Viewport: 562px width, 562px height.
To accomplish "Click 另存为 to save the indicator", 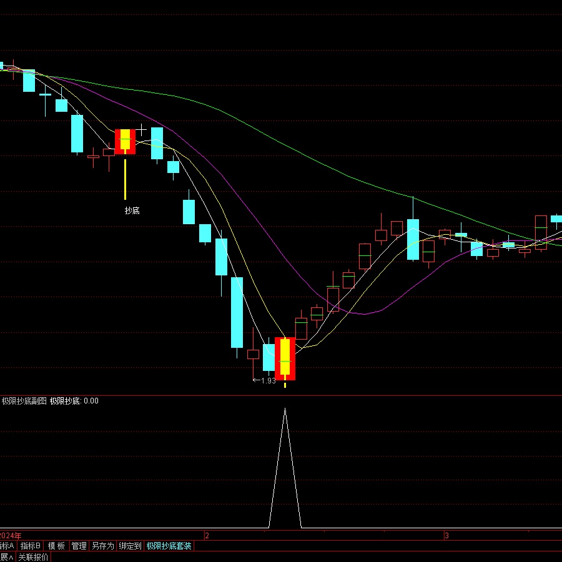I will 102,546.
